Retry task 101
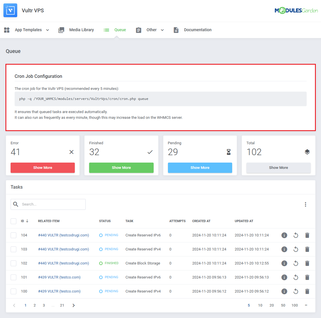This screenshot has width=321, height=318. point(295,277)
